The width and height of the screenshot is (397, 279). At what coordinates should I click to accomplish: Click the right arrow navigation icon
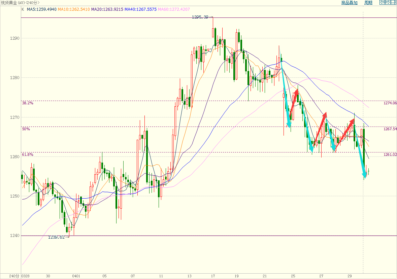pos(388,3)
